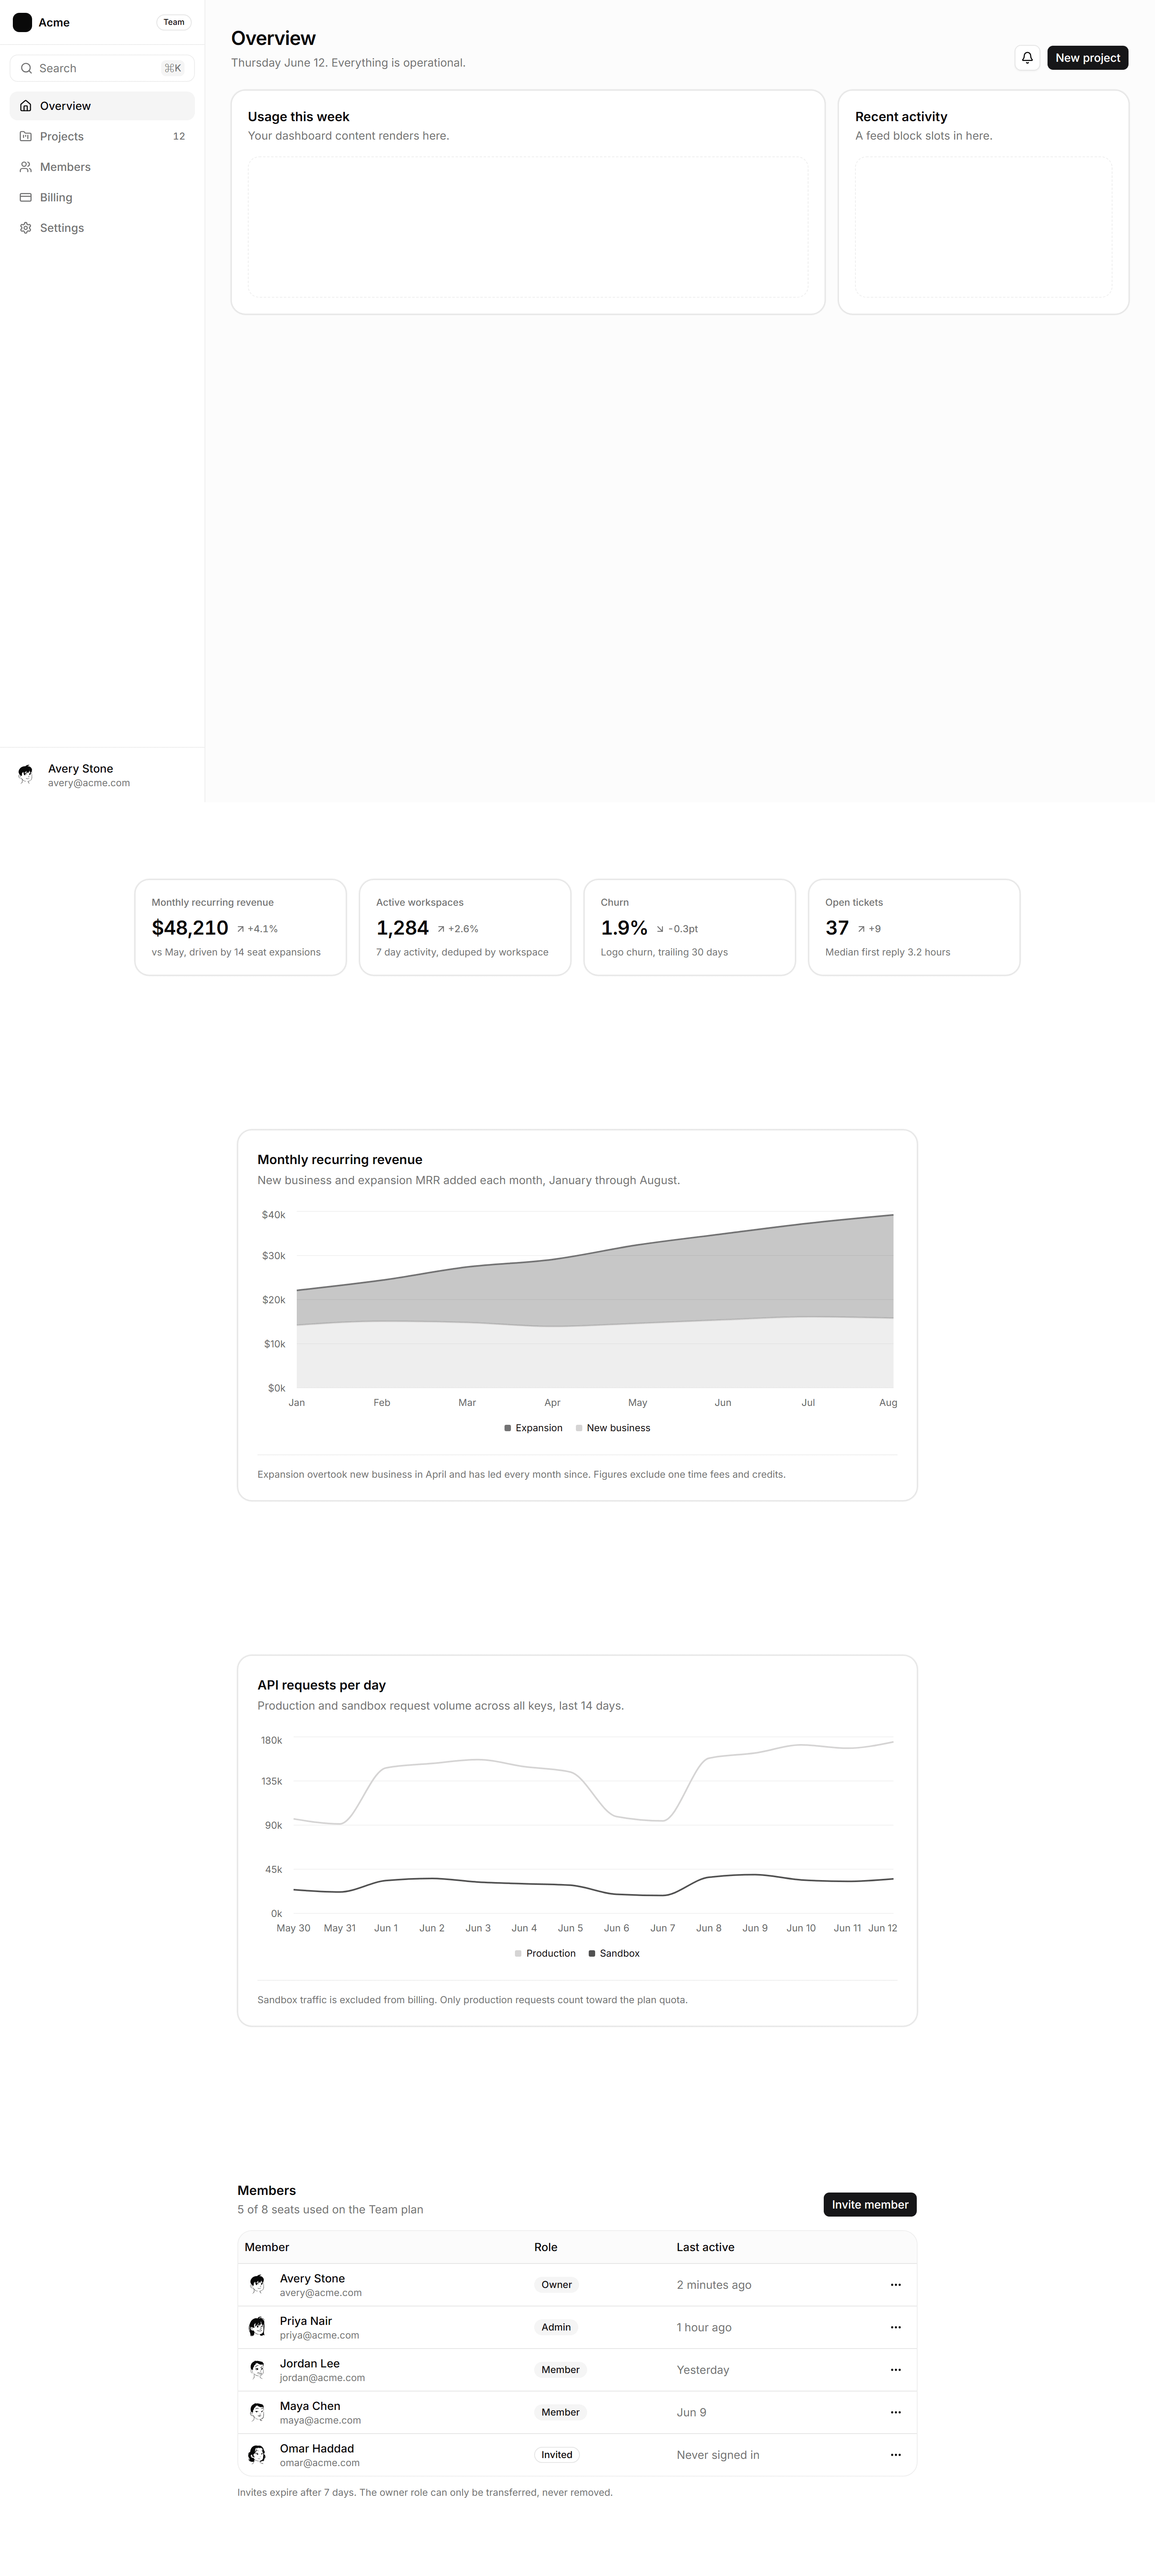1155x2576 pixels.
Task: Click the Last active column header
Action: pos(705,2247)
